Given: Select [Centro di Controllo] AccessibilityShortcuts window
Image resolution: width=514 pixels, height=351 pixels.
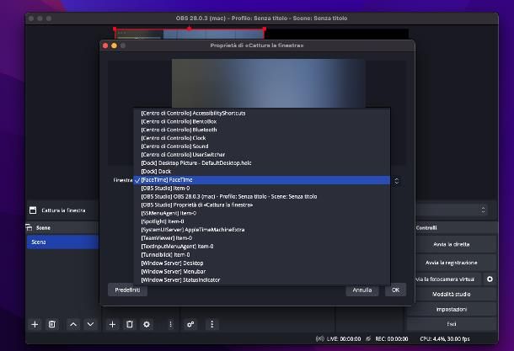Looking at the screenshot, I should point(261,114).
